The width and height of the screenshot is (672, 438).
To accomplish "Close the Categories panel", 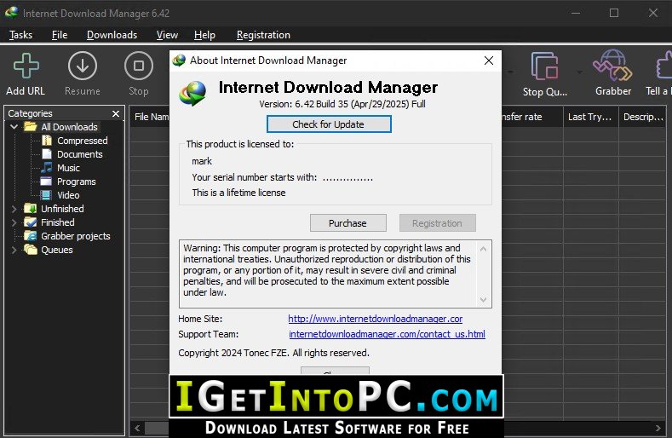I will [116, 113].
